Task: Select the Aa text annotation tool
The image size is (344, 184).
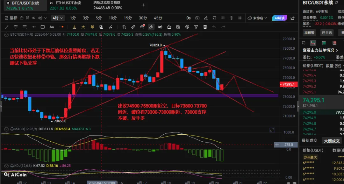Action: pos(52,27)
